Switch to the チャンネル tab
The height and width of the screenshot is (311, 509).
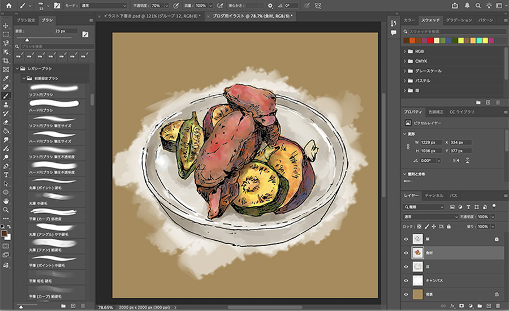[434, 195]
